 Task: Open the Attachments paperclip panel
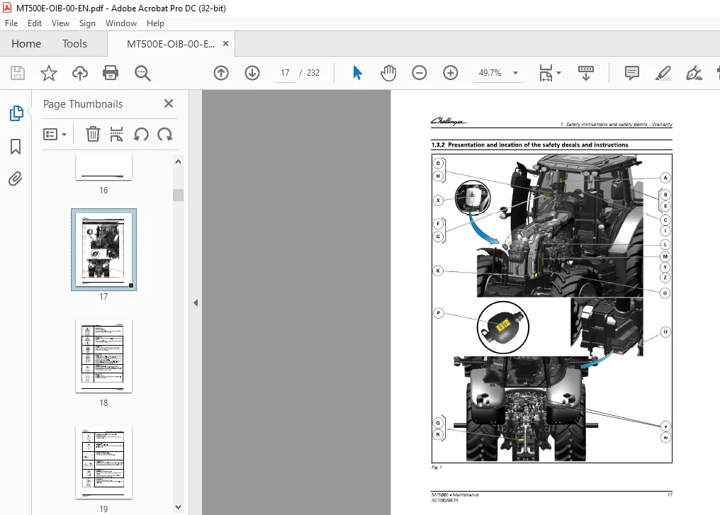(15, 179)
